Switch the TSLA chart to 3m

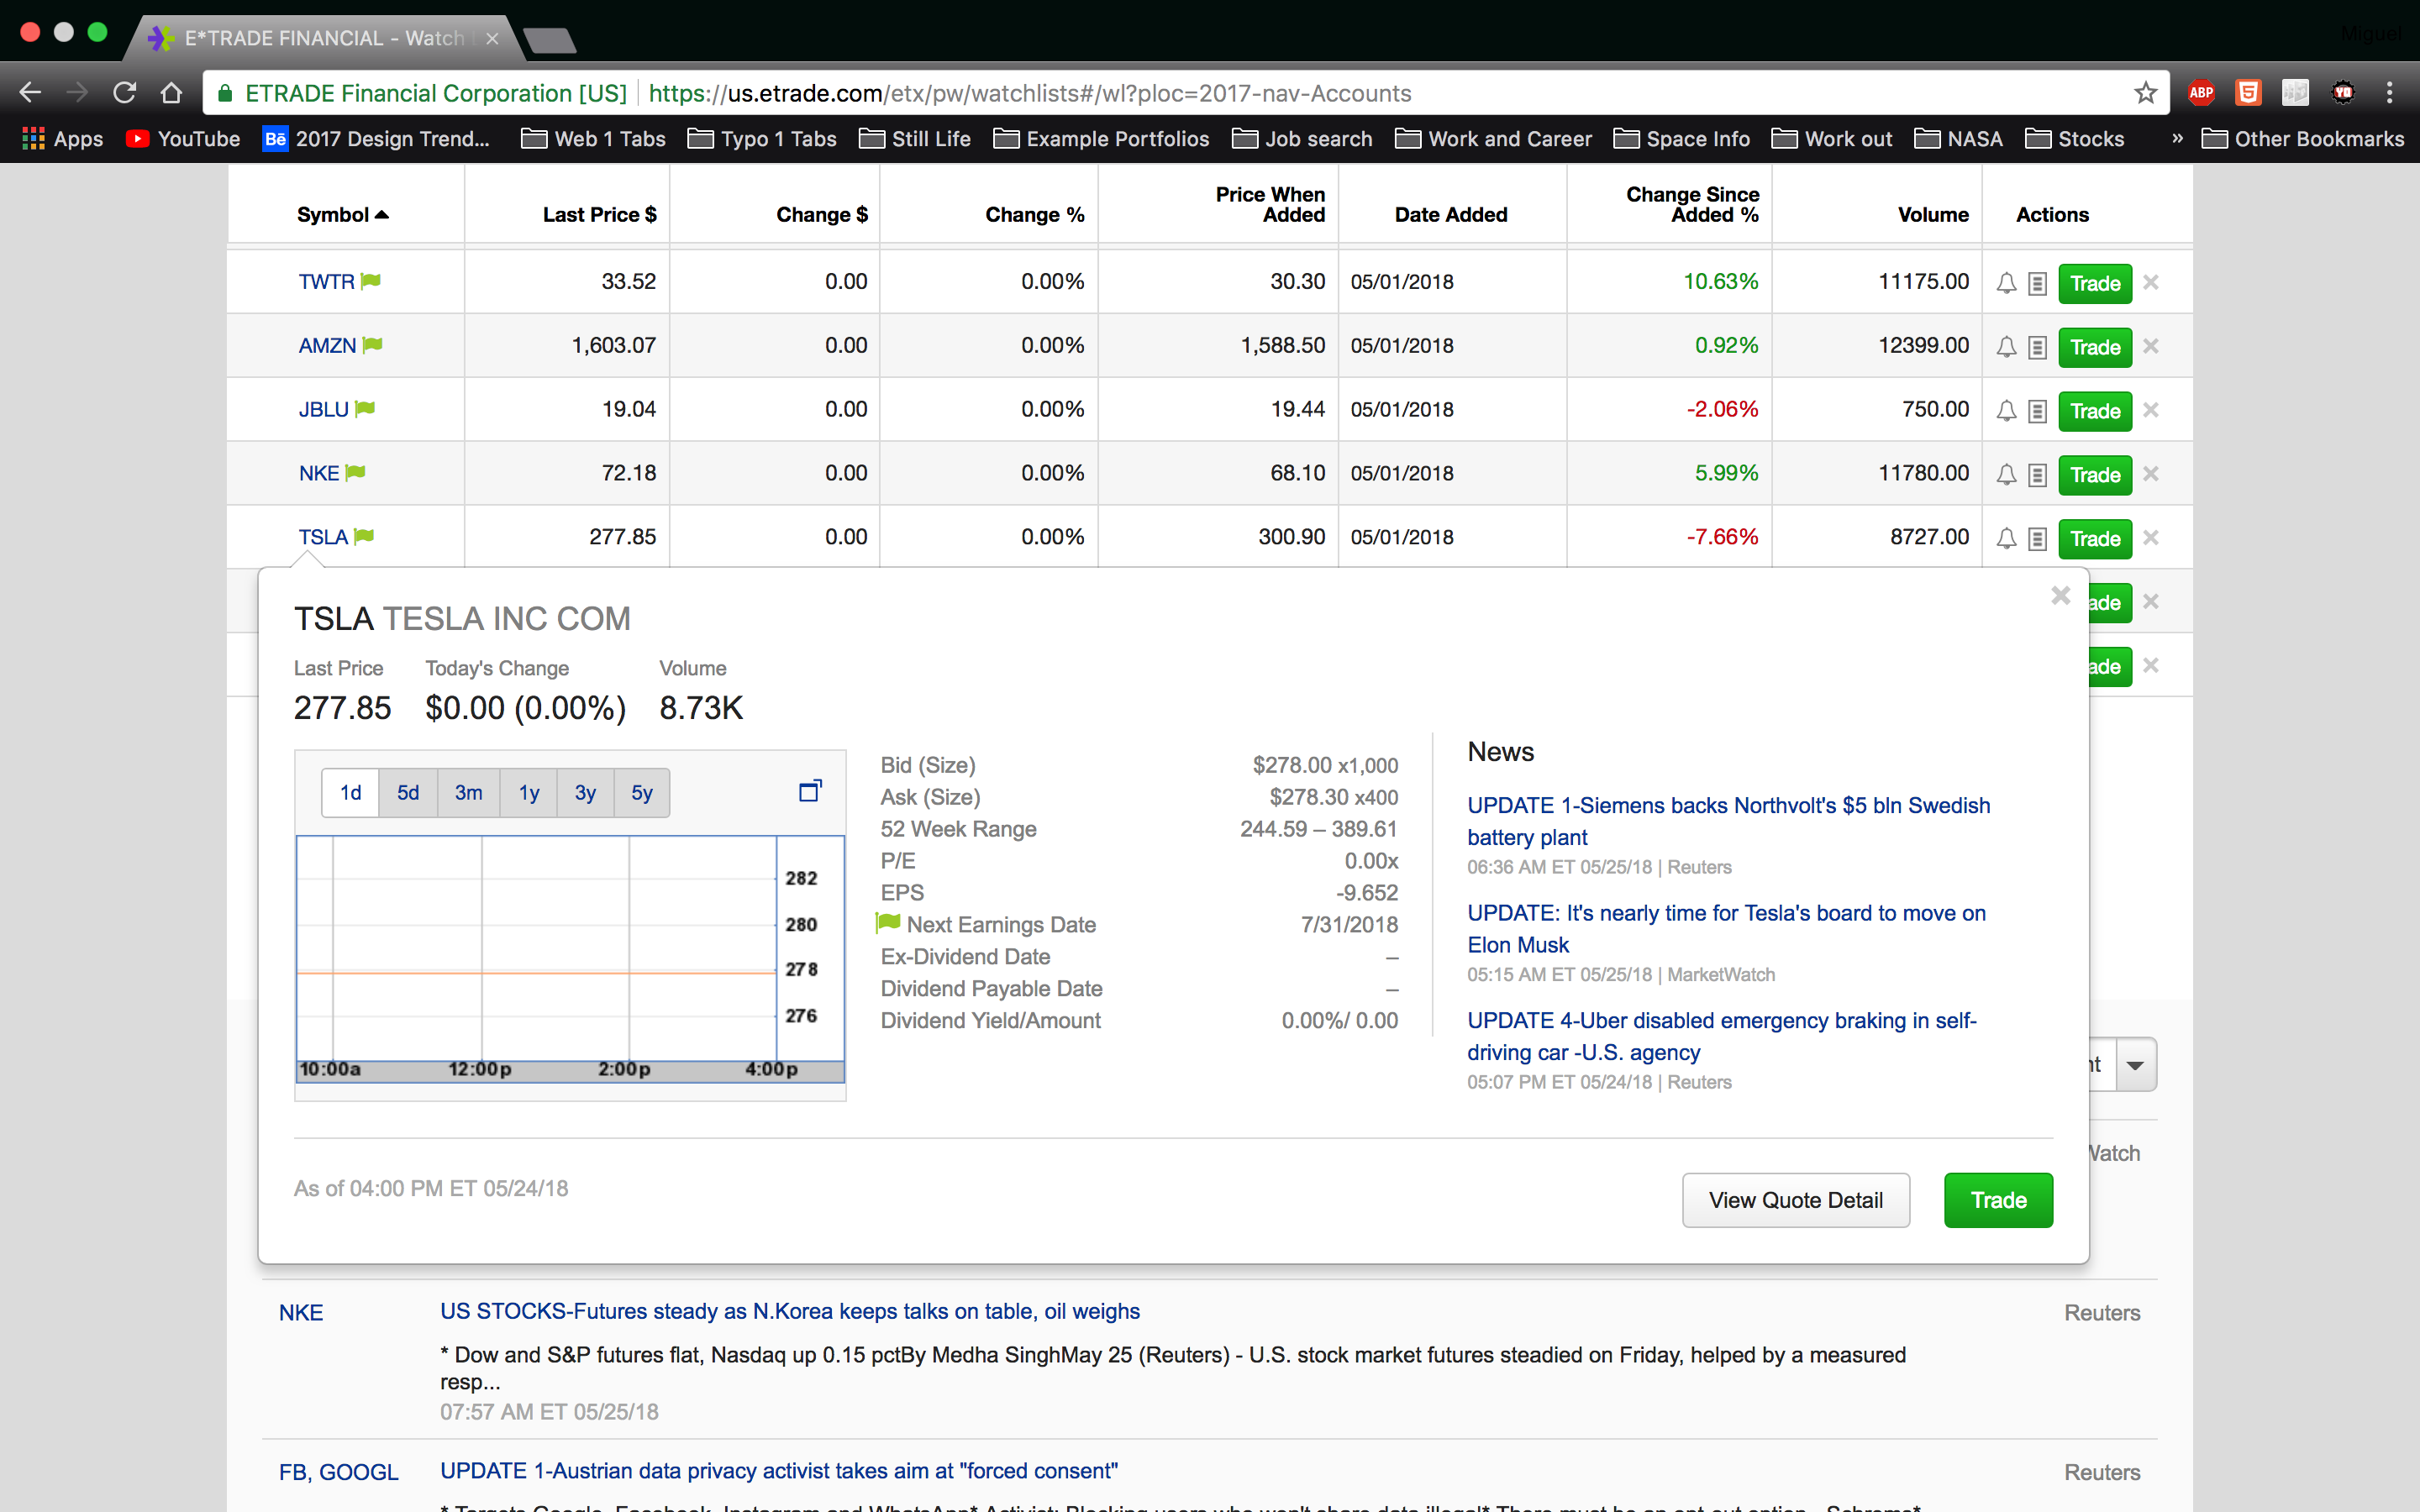[x=468, y=793]
